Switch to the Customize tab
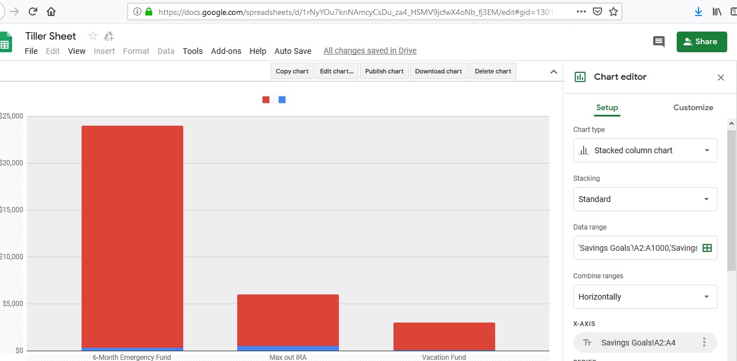737x361 pixels. tap(693, 107)
